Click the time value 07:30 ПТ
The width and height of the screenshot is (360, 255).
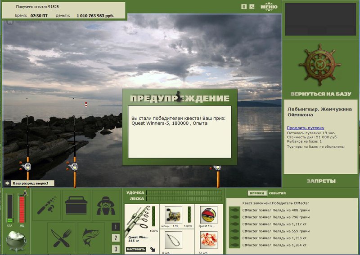pos(39,16)
